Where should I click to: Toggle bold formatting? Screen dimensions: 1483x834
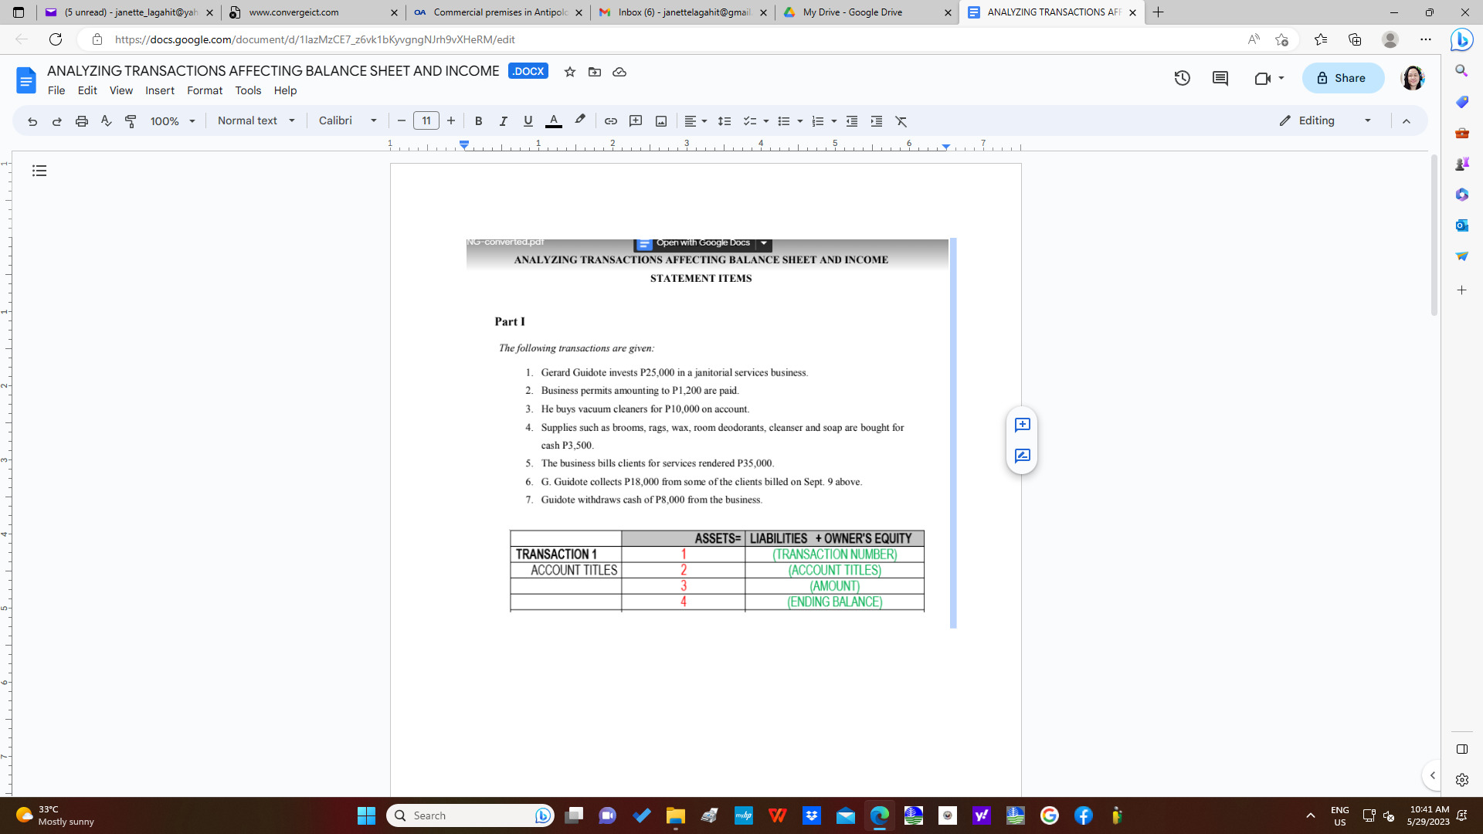point(478,121)
